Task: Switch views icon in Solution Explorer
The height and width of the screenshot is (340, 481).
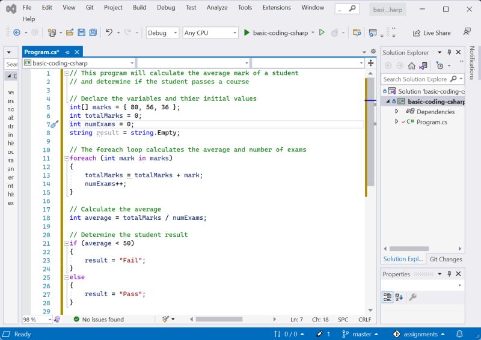Action: pyautogui.click(x=424, y=65)
